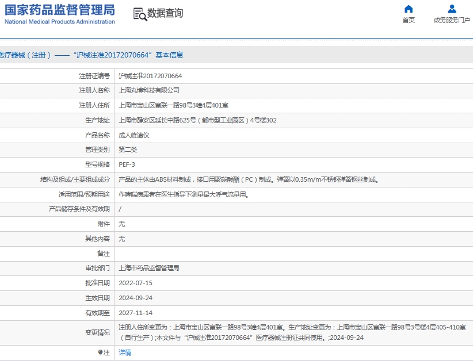473x364 pixels.
Task: Click the registrant address value 富联一路98号3幢4层401室
Action: tap(173, 105)
